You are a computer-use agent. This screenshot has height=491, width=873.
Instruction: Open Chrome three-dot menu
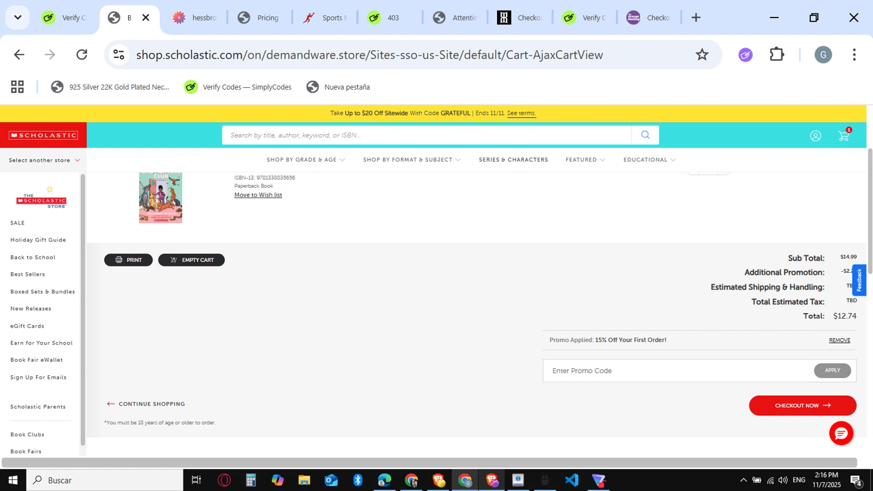tap(854, 55)
